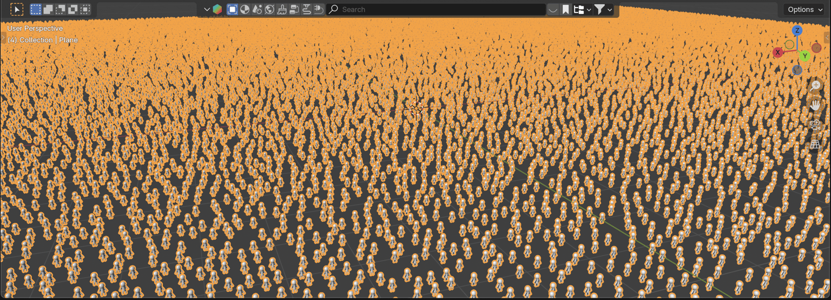Select the Select Box tool icon
831x300 pixels.
(17, 9)
